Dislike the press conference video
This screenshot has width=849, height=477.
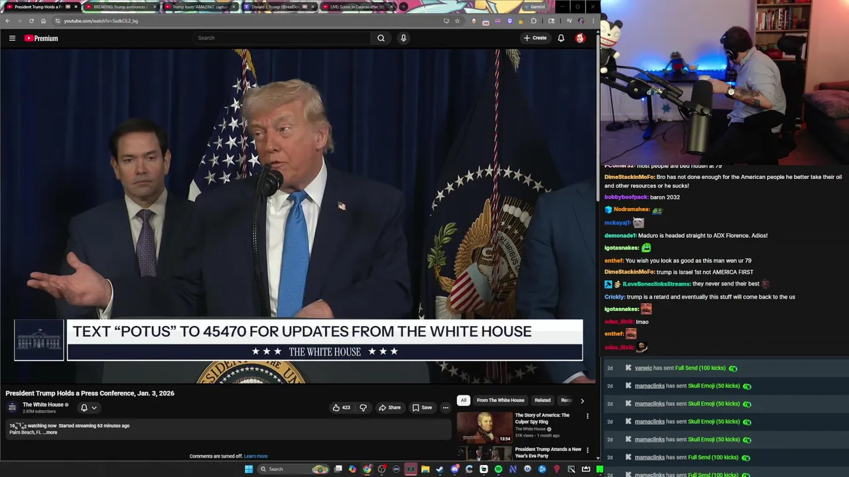363,407
